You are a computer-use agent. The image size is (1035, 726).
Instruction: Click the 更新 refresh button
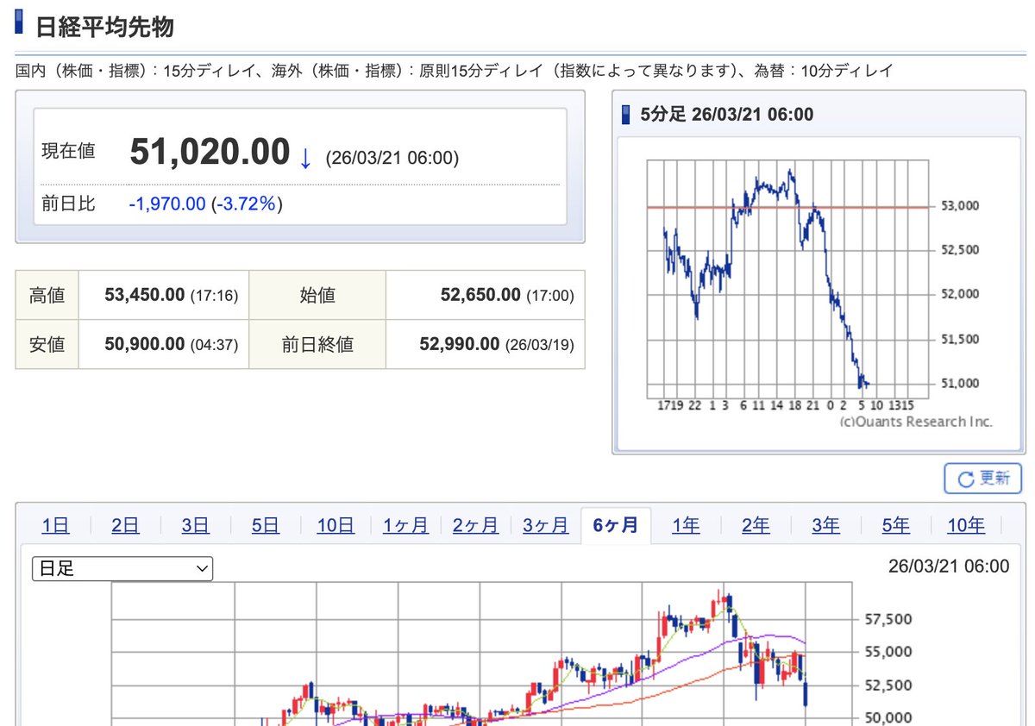tap(983, 478)
